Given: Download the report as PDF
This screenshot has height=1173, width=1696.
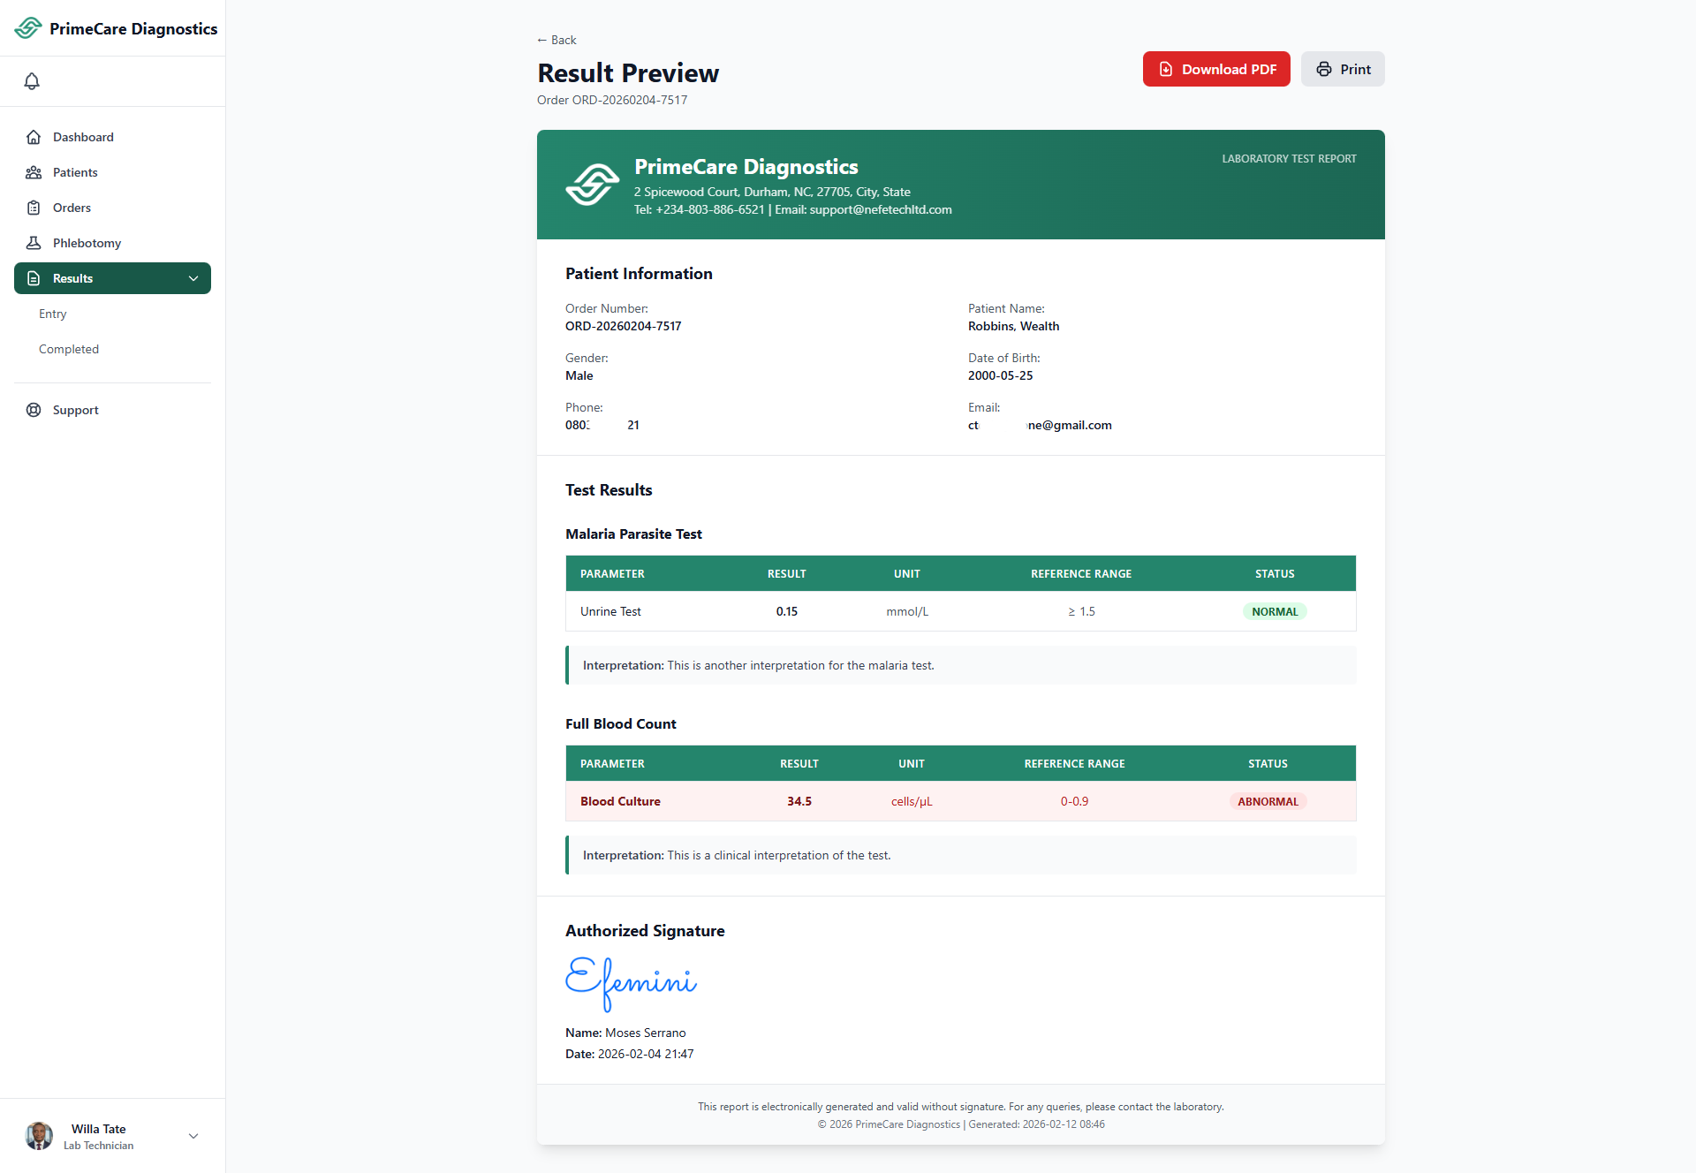Looking at the screenshot, I should tap(1215, 69).
